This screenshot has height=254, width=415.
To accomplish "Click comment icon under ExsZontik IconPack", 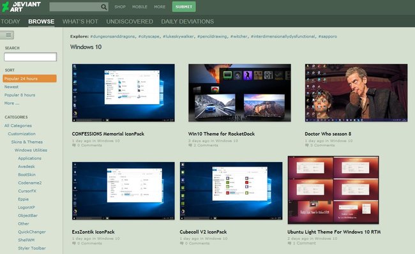I will pos(74,243).
